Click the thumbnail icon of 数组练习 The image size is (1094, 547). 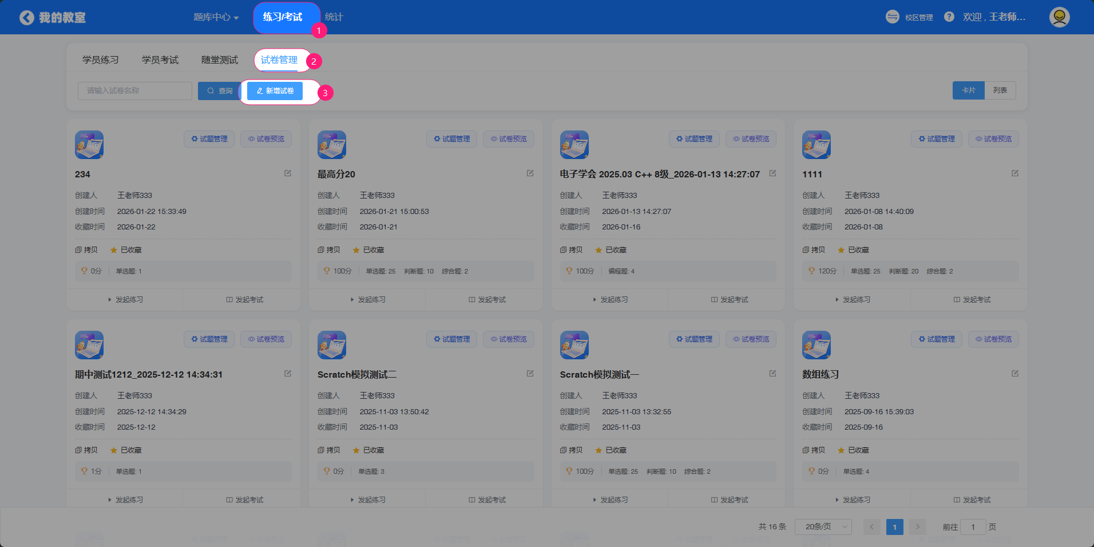(x=816, y=345)
